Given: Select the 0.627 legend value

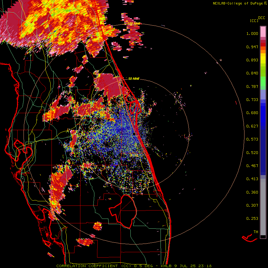Looking at the screenshot, I should pos(252,126).
